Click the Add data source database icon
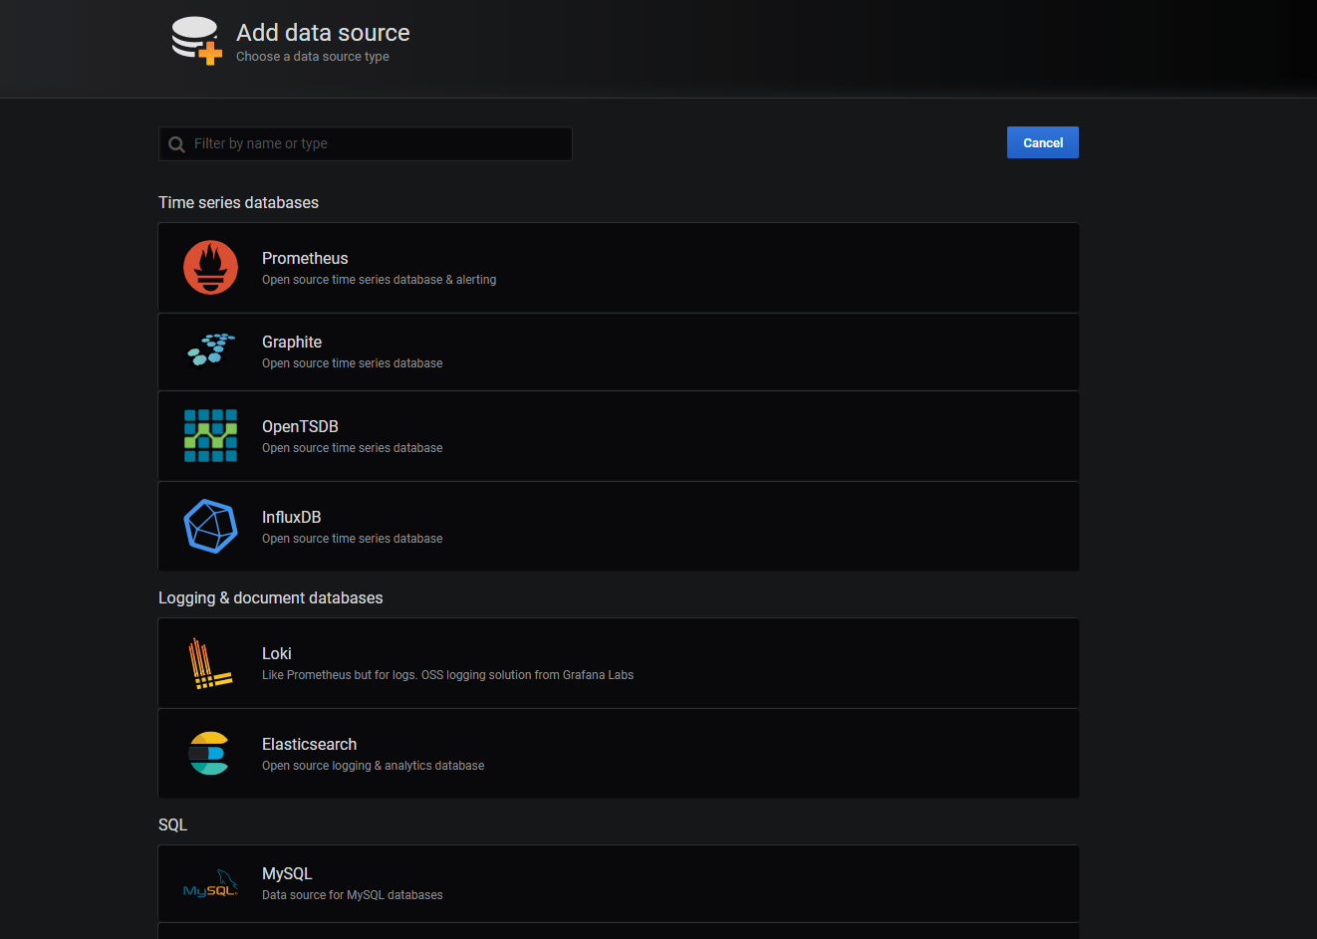 point(195,40)
